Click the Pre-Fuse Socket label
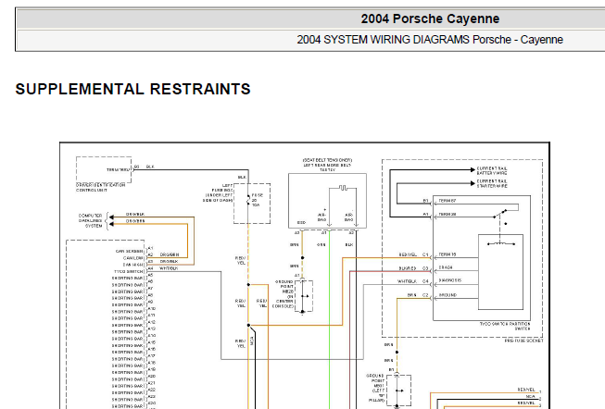The height and width of the screenshot is (409, 605). [x=523, y=341]
